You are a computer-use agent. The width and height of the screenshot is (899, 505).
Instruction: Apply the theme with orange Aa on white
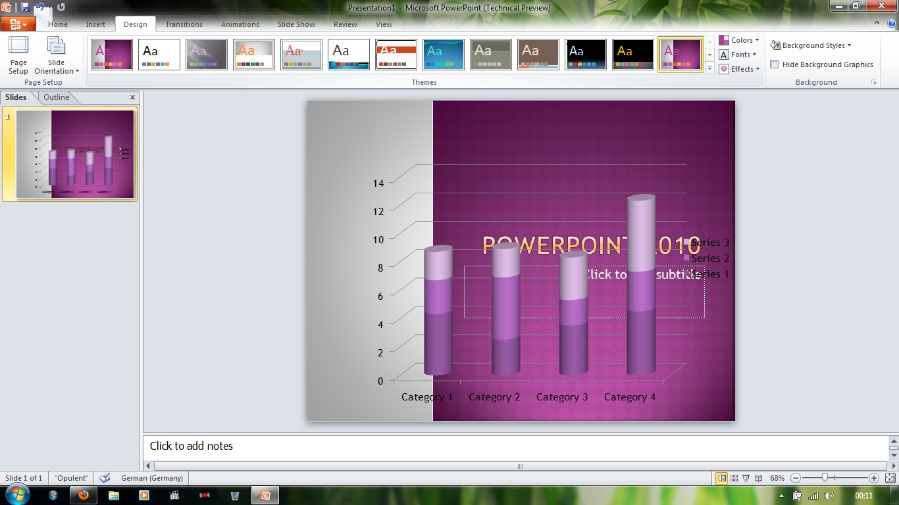[254, 55]
